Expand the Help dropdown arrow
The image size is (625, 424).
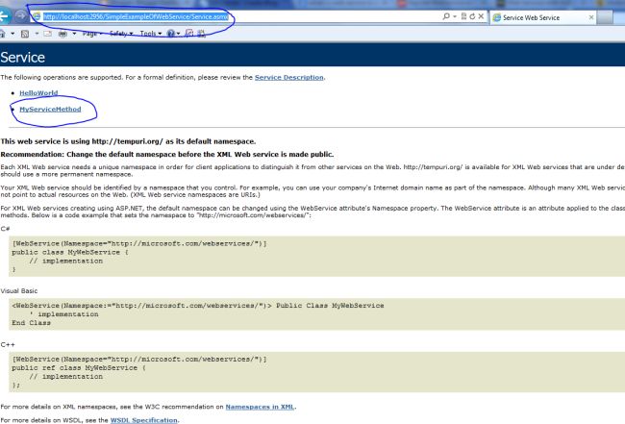point(178,34)
